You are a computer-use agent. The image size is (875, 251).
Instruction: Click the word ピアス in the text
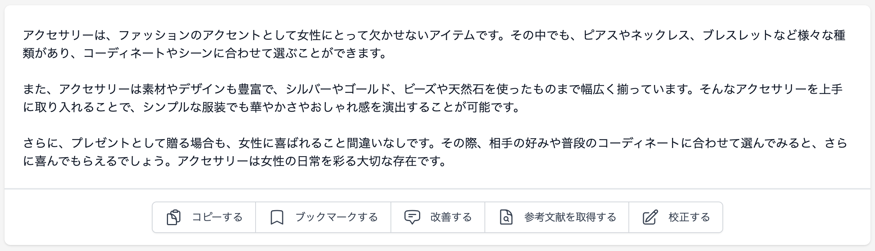click(x=601, y=35)
